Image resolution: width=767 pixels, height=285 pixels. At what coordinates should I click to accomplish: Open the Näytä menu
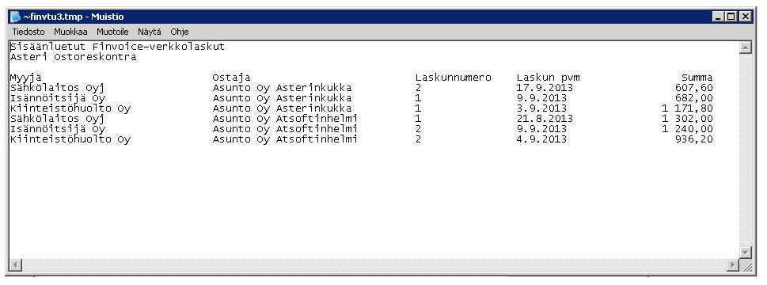(149, 32)
